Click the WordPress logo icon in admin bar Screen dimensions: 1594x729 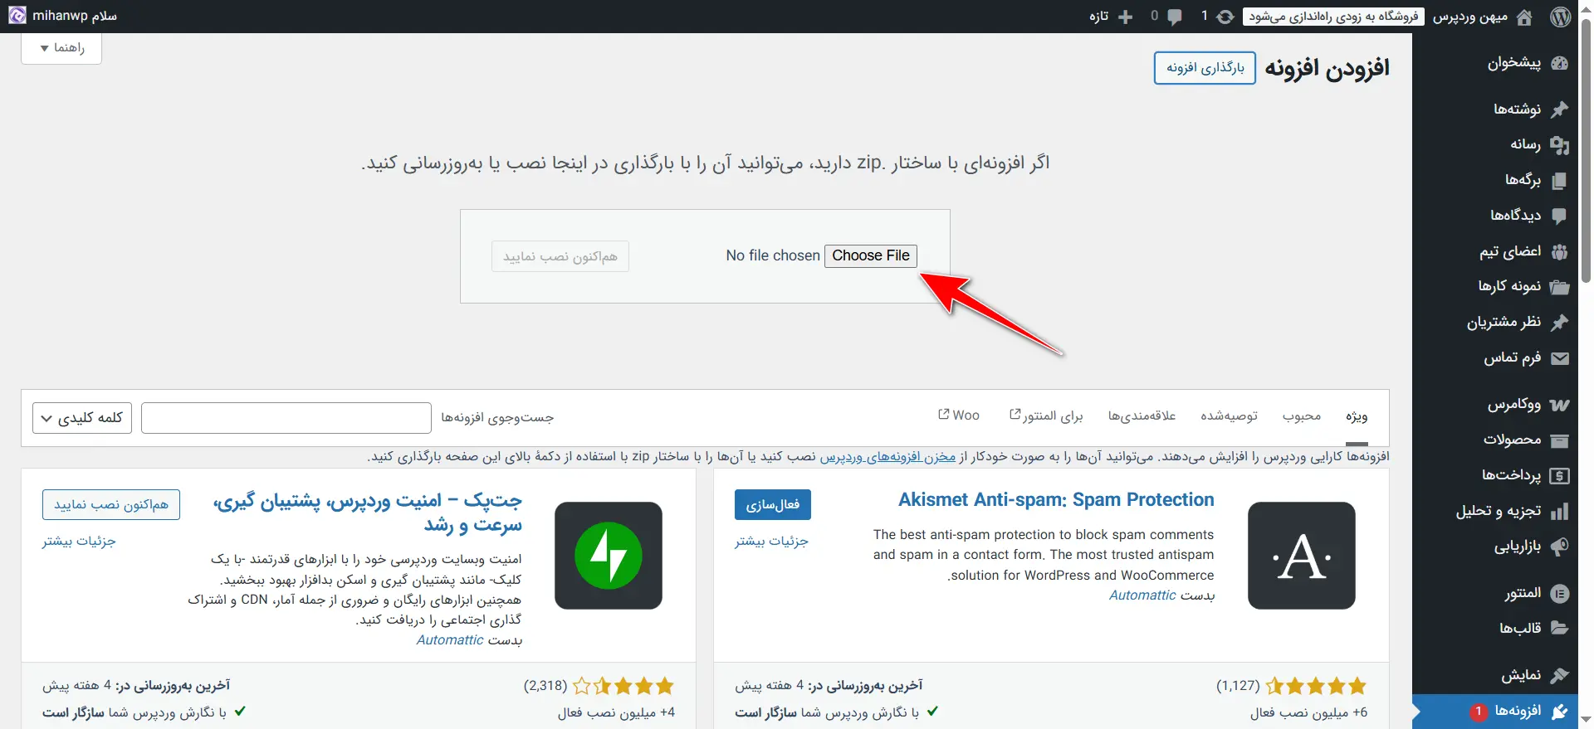tap(1561, 17)
